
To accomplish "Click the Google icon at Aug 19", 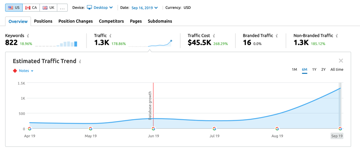I will [277, 128].
